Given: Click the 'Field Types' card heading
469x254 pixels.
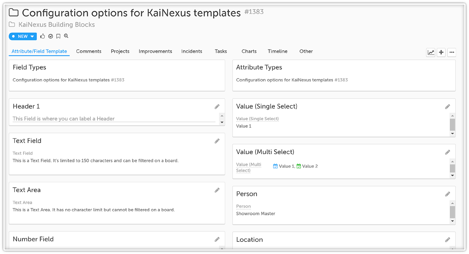Looking at the screenshot, I should tap(29, 67).
